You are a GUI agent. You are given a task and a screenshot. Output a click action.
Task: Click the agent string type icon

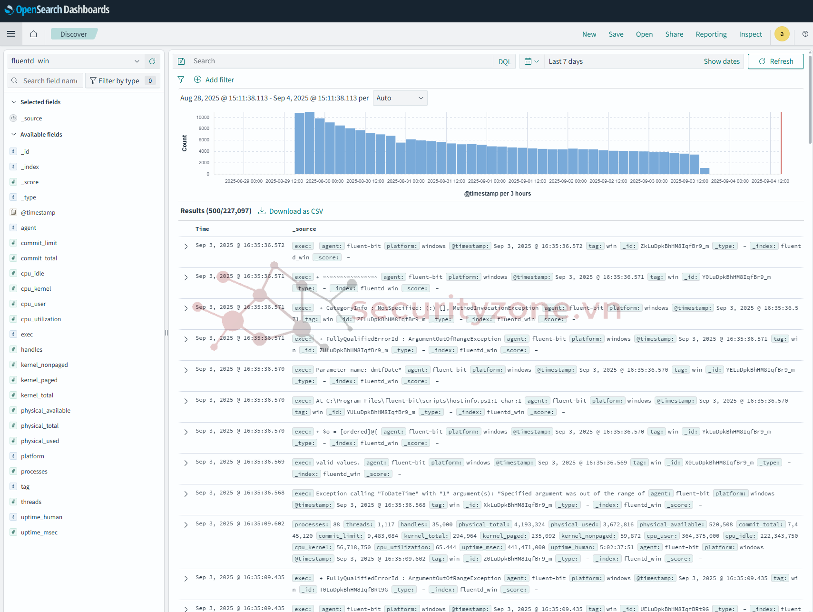pos(13,227)
